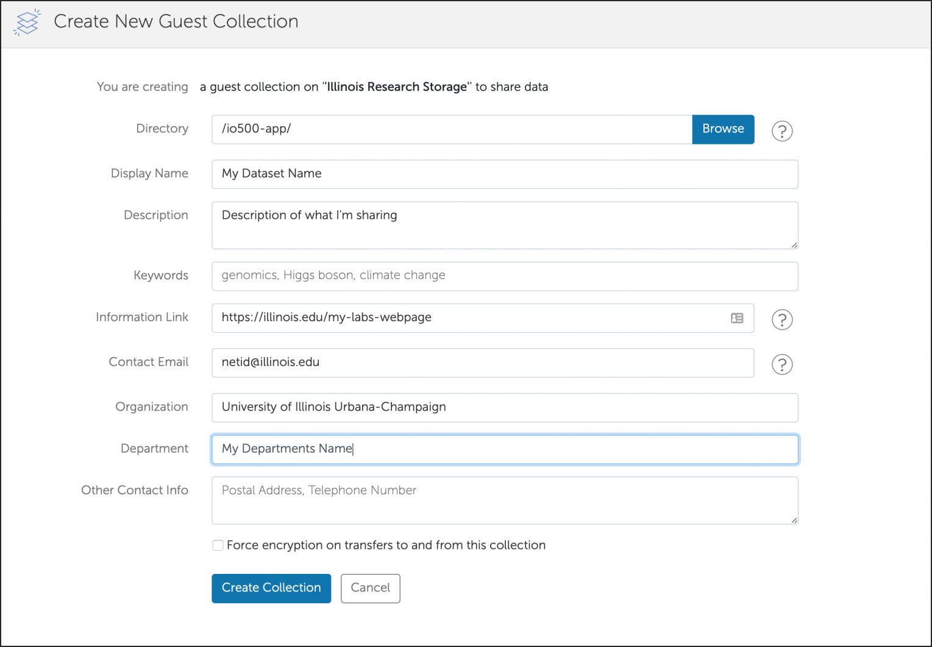Click the Create Collection button

[x=271, y=588]
